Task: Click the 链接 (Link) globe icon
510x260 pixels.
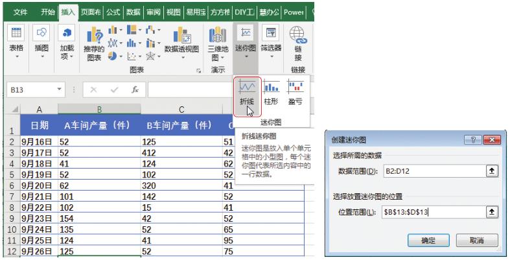Action: pyautogui.click(x=298, y=35)
